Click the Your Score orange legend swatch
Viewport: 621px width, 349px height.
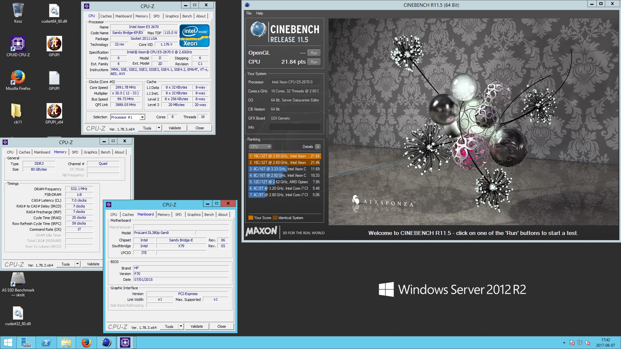[251, 218]
